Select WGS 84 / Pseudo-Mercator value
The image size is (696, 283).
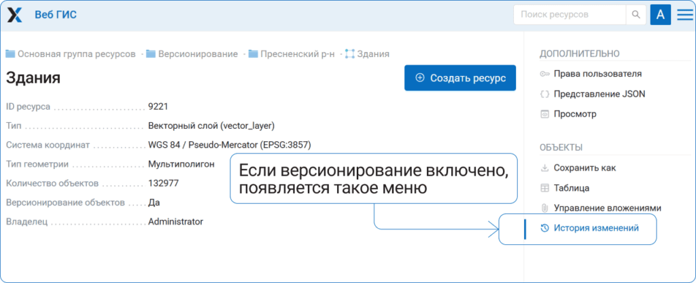coord(230,145)
